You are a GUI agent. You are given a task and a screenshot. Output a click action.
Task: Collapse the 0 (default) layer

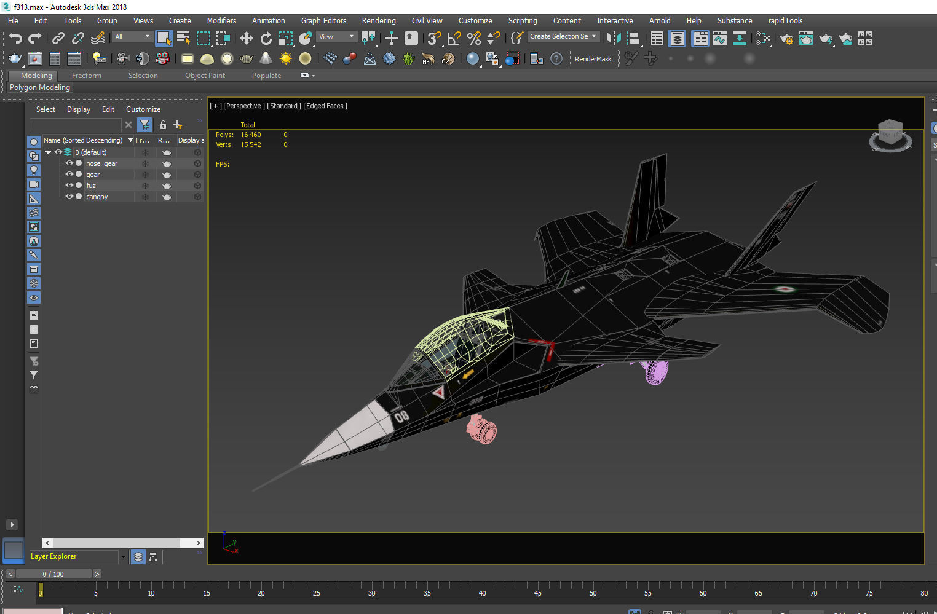click(48, 152)
